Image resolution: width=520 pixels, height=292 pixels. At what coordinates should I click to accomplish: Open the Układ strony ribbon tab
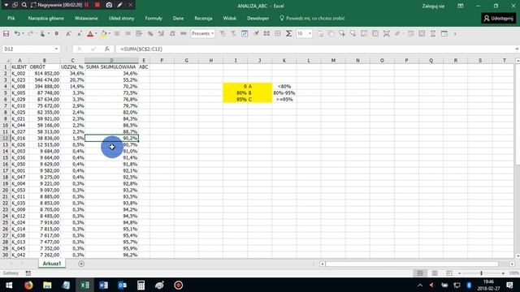121,18
